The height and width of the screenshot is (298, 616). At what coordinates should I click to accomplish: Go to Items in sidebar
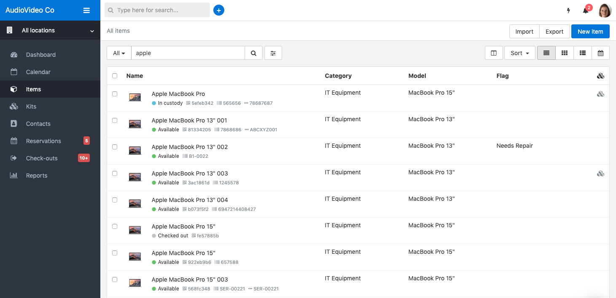pyautogui.click(x=50, y=89)
